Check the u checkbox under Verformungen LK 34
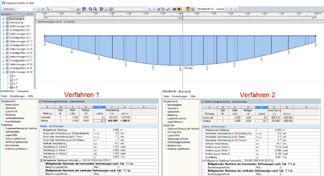 tap(12, 76)
